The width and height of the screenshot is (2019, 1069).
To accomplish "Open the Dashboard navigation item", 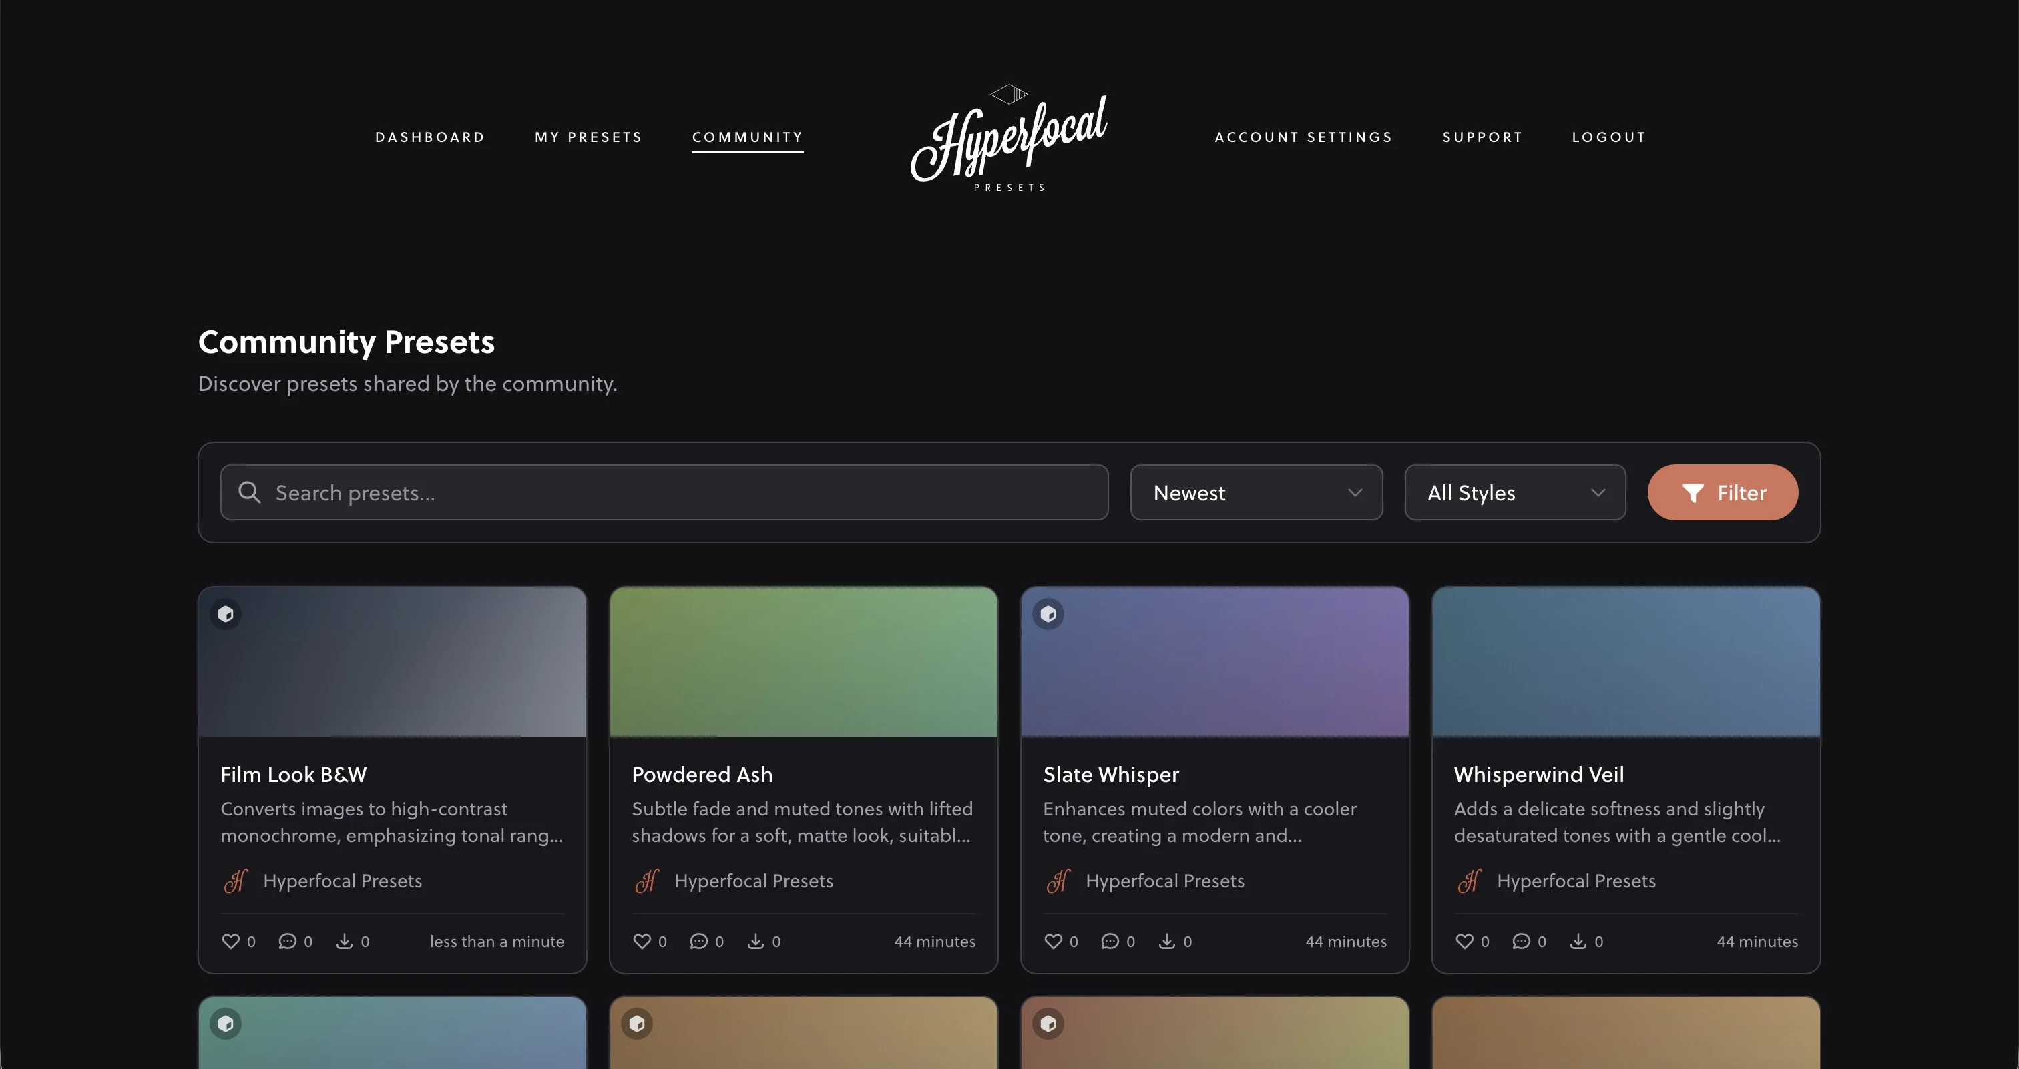I will [x=429, y=137].
